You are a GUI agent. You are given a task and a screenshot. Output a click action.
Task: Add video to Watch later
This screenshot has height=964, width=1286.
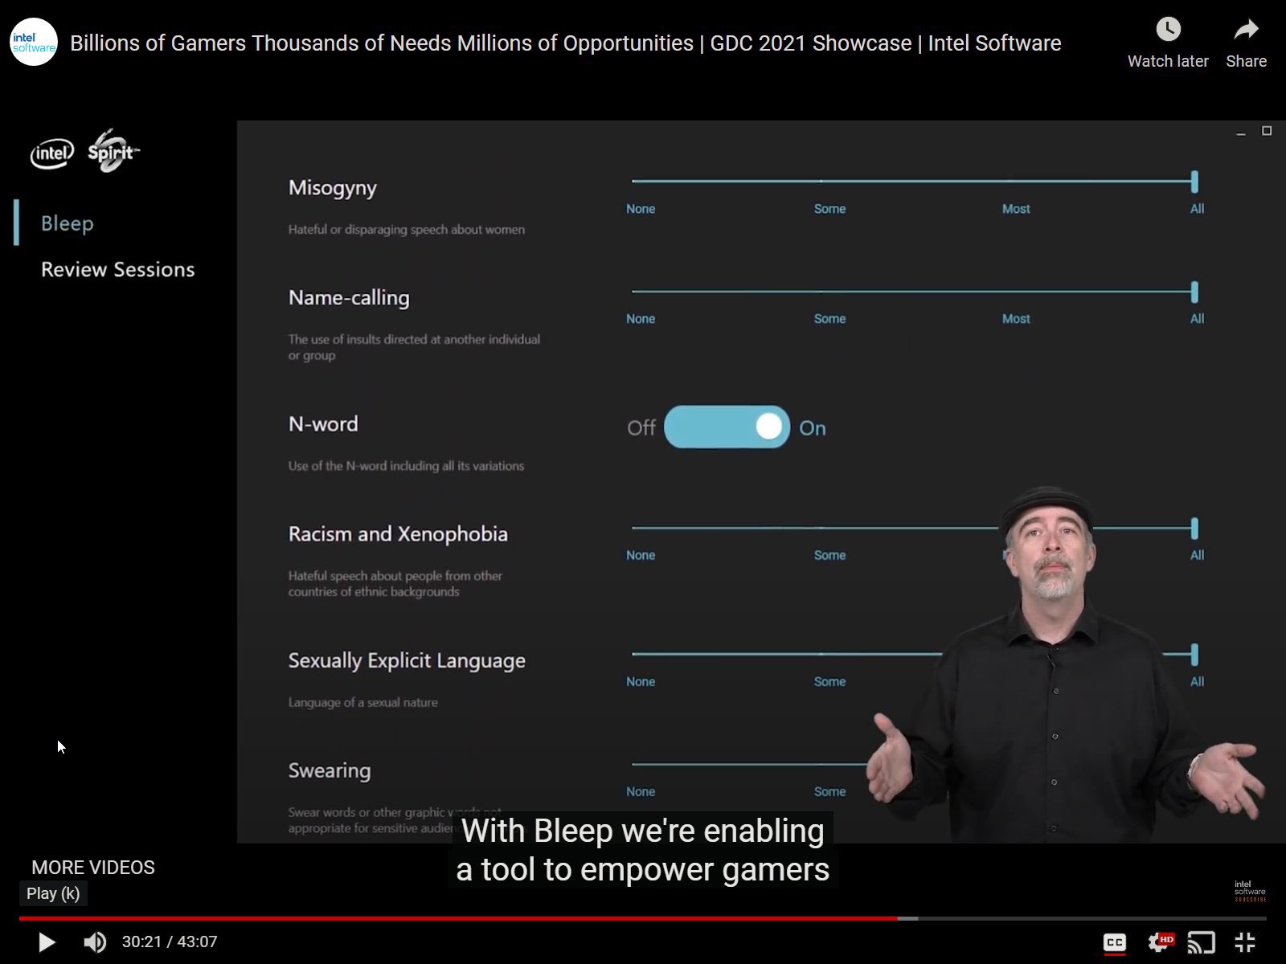(1168, 43)
